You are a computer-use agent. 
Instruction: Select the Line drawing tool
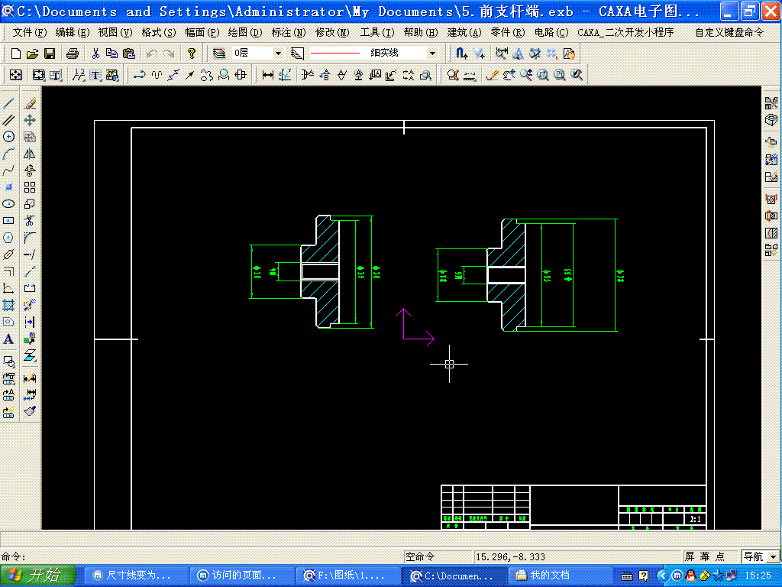8,103
